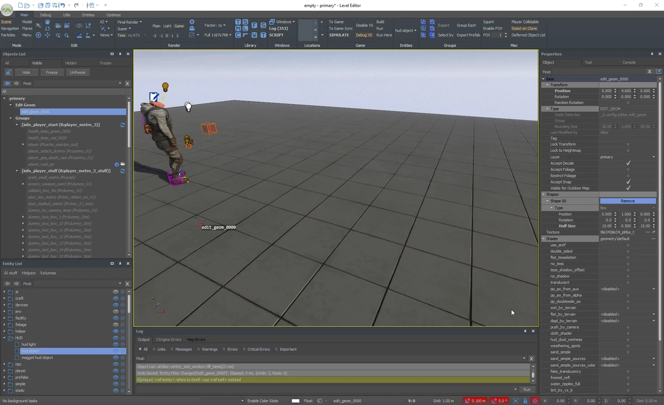Click the Freeze button in Objects List
Image resolution: width=664 pixels, height=405 pixels.
(x=51, y=72)
